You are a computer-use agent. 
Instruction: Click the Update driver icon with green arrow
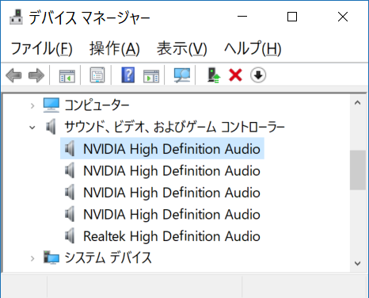coord(214,75)
